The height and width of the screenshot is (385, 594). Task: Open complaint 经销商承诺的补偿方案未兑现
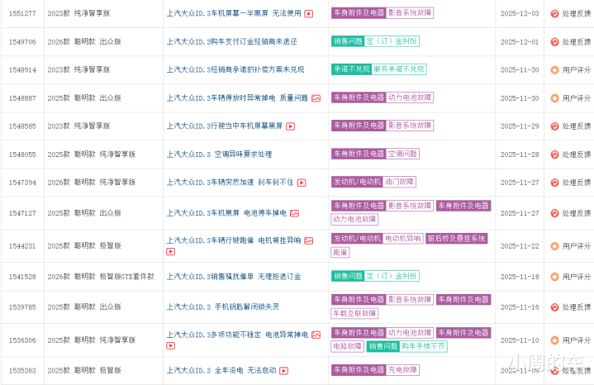point(235,70)
